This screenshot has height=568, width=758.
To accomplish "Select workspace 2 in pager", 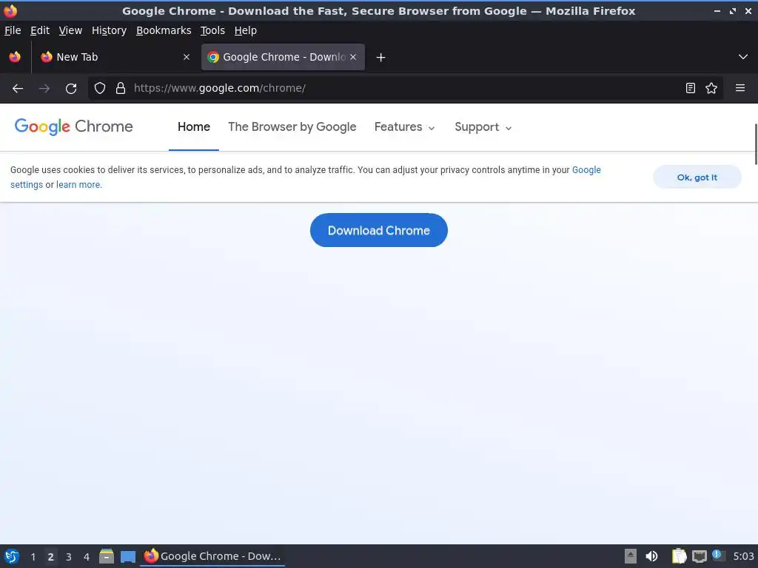I will click(x=51, y=557).
